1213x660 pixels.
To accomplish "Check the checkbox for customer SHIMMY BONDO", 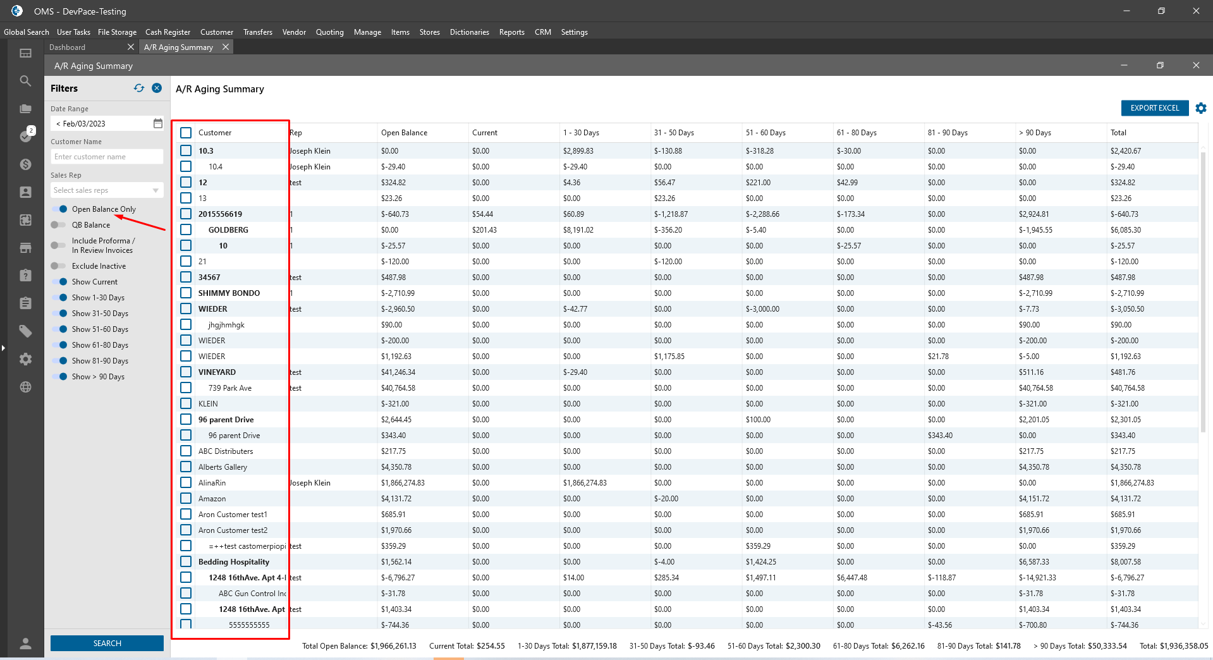I will (186, 293).
